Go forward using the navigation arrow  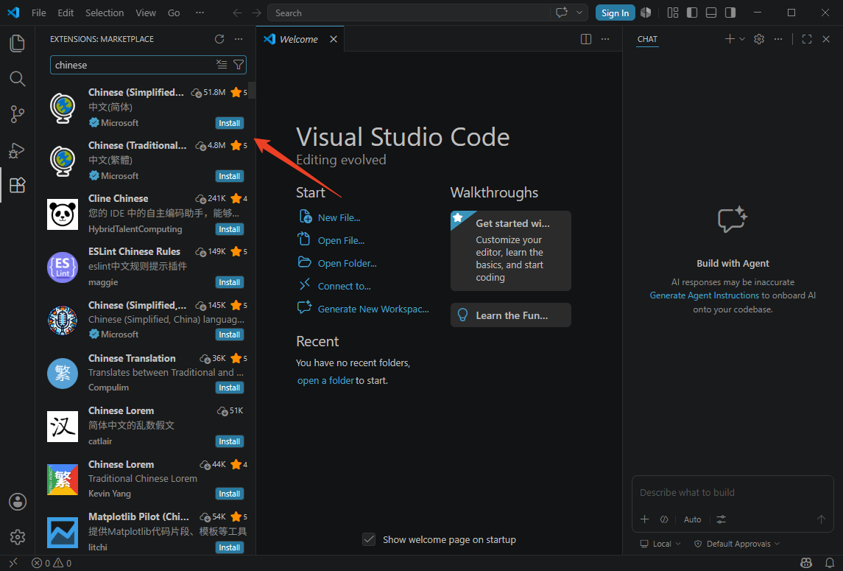click(x=256, y=13)
